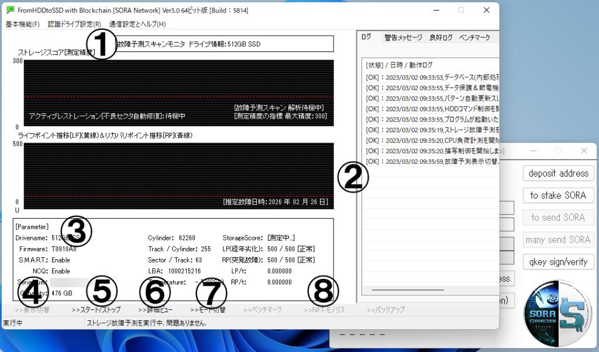The height and width of the screenshot is (352, 599).
Task: Click the to send SORA button
Action: 559,218
